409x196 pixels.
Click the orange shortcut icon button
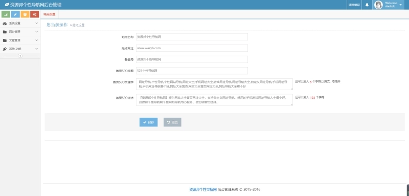tap(25, 14)
